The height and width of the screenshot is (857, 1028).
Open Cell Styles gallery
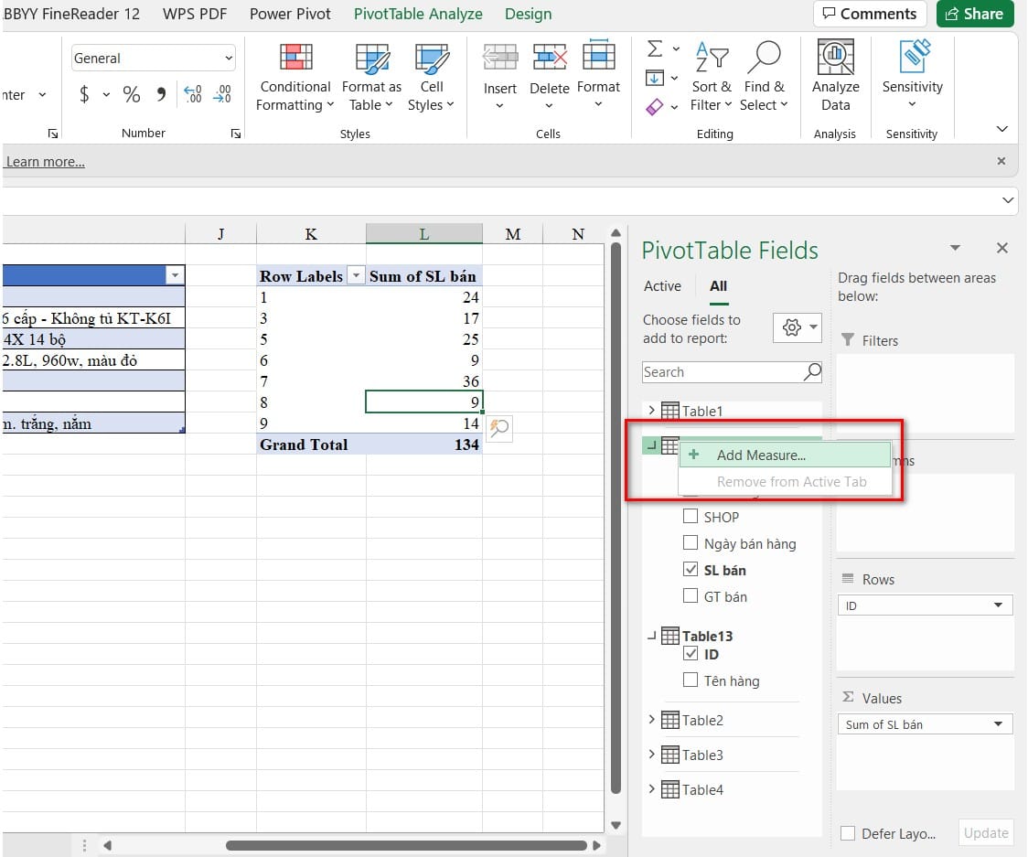coord(432,78)
